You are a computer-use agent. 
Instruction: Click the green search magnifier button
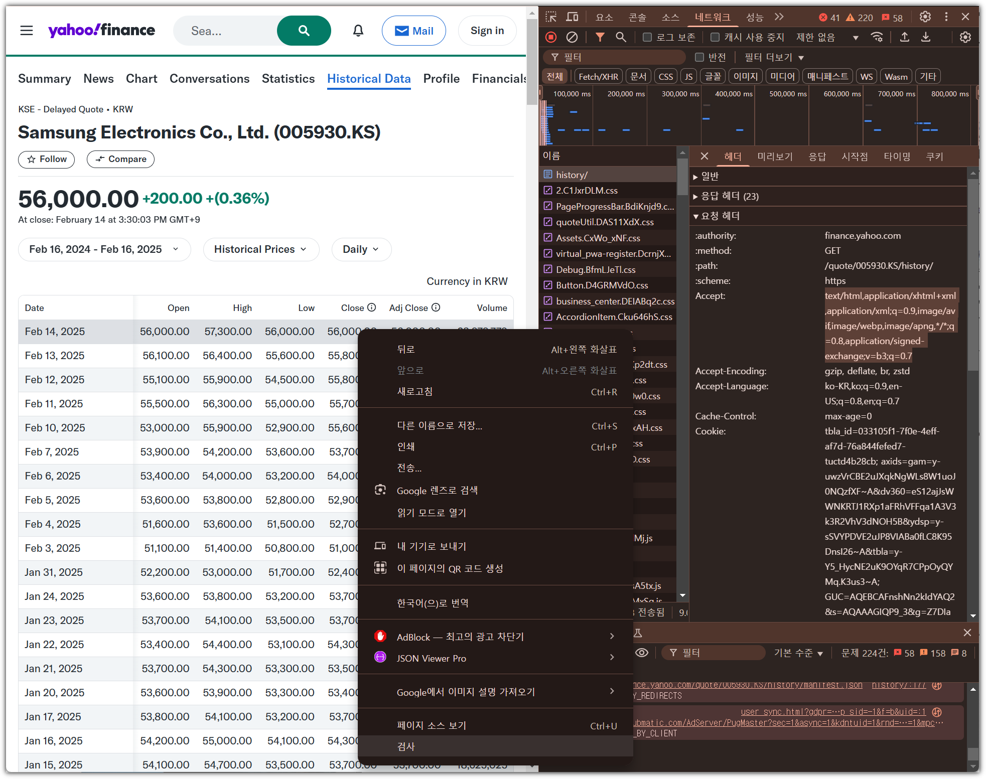click(x=304, y=31)
